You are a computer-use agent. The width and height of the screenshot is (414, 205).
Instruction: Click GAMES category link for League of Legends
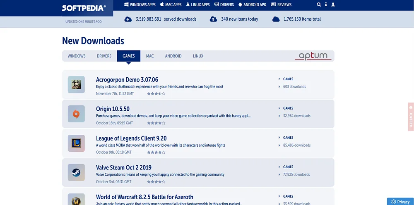(288, 138)
